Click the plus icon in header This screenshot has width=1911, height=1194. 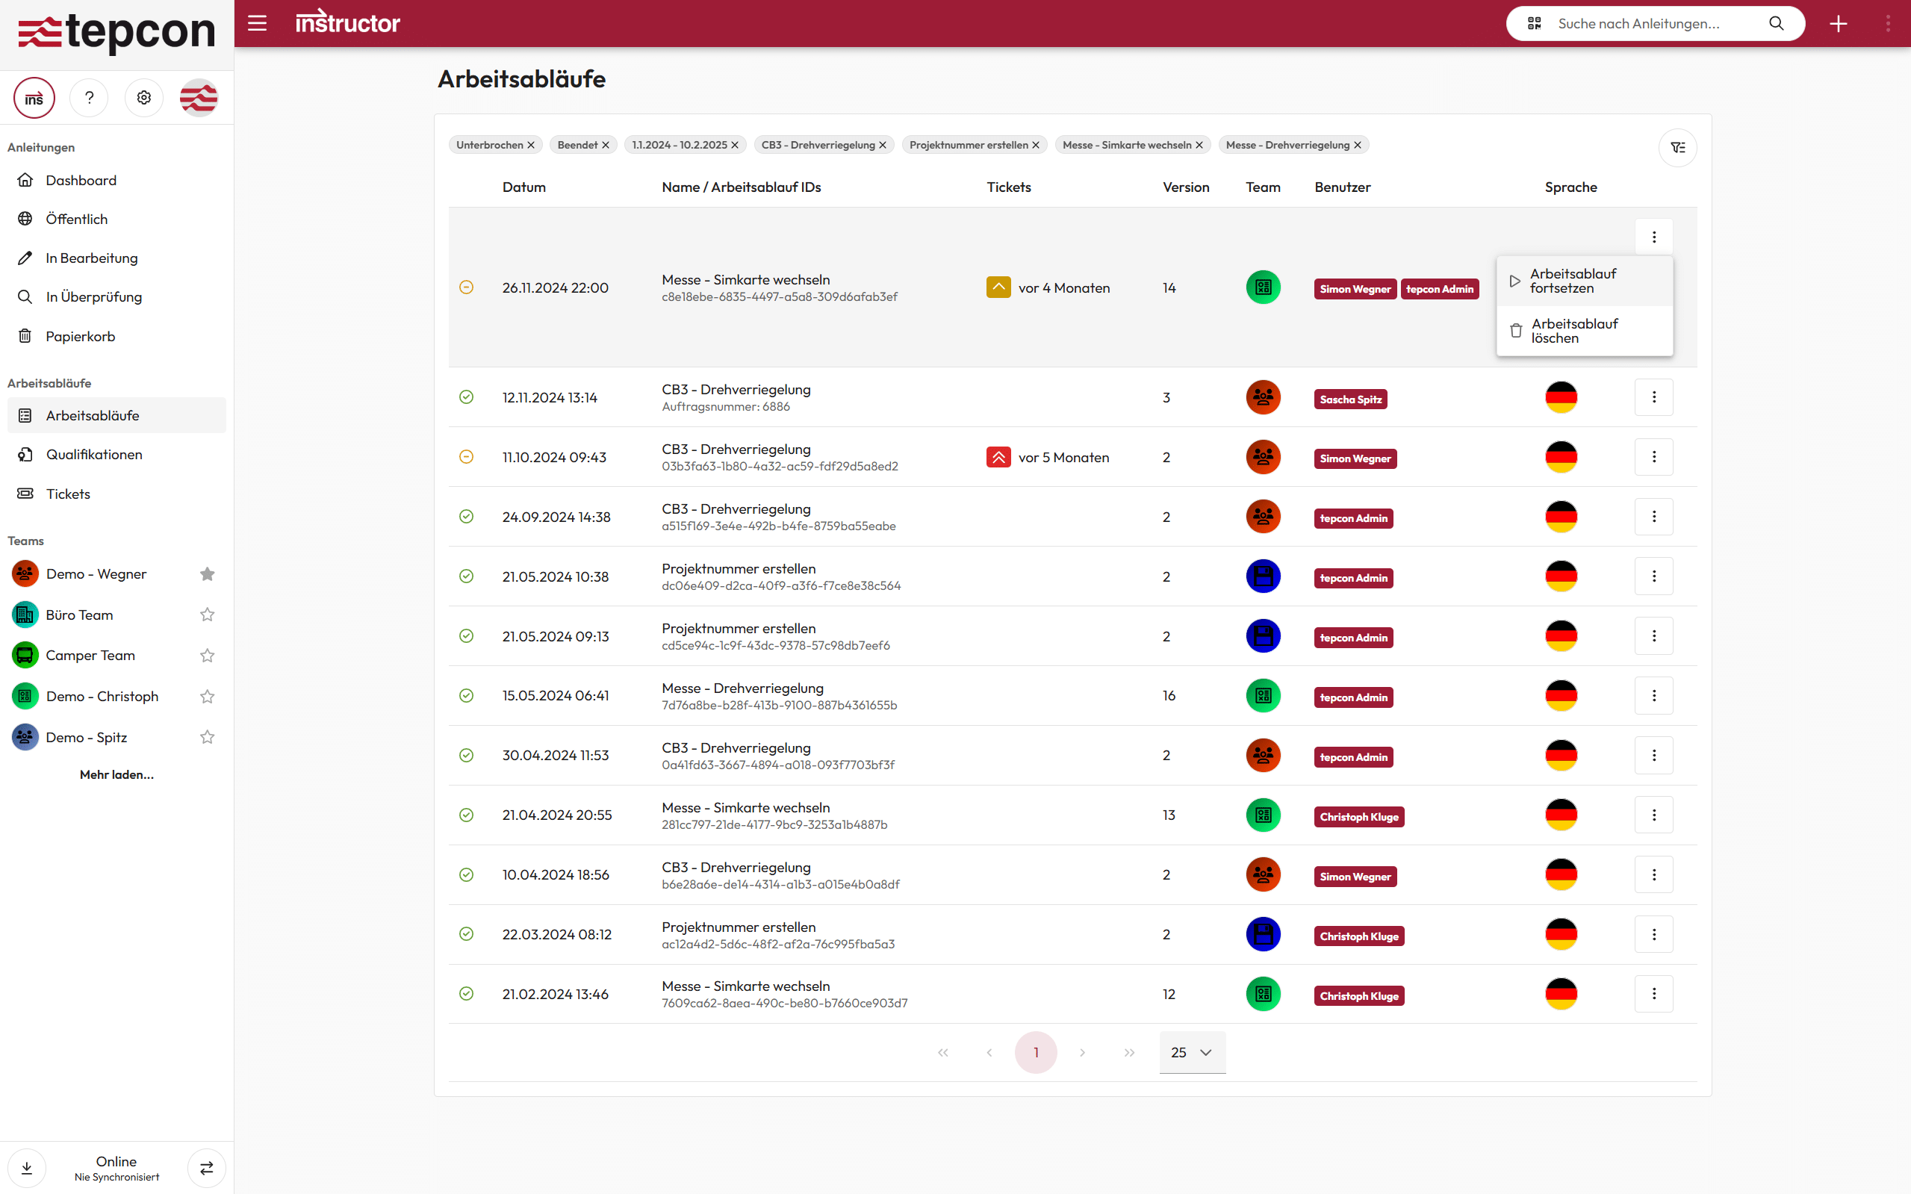1838,24
